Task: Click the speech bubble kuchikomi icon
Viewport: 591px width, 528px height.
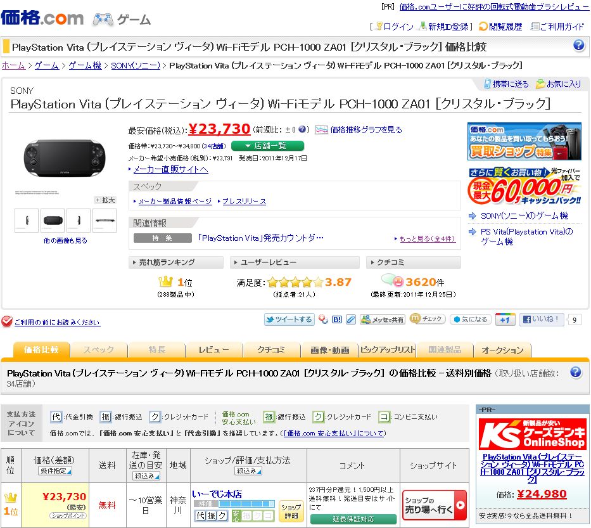Action: point(392,280)
